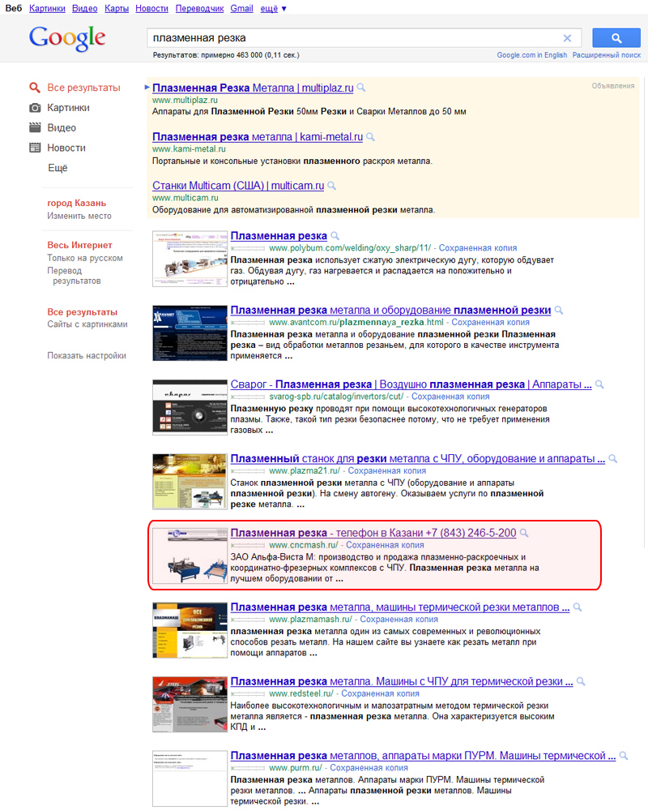This screenshot has height=811, width=648.
Task: Clear the search box with X icon
Action: click(567, 38)
